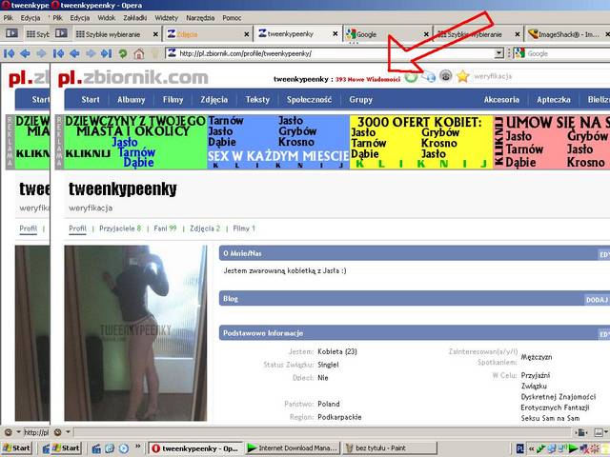Click the address bar URL field
The image size is (610, 457).
click(334, 54)
